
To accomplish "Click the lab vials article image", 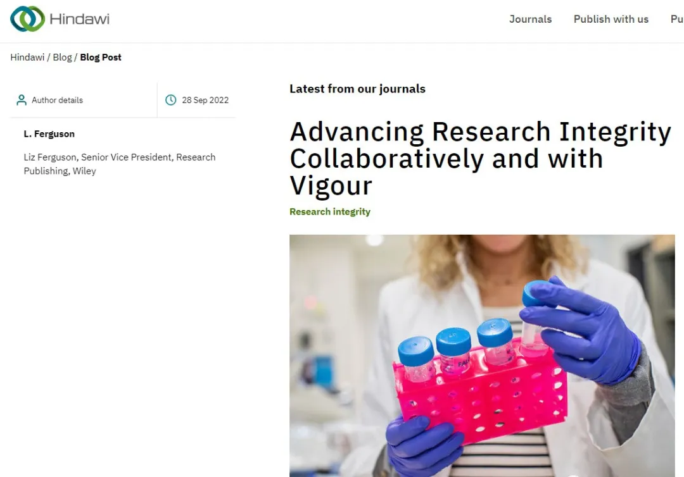I will (x=481, y=356).
